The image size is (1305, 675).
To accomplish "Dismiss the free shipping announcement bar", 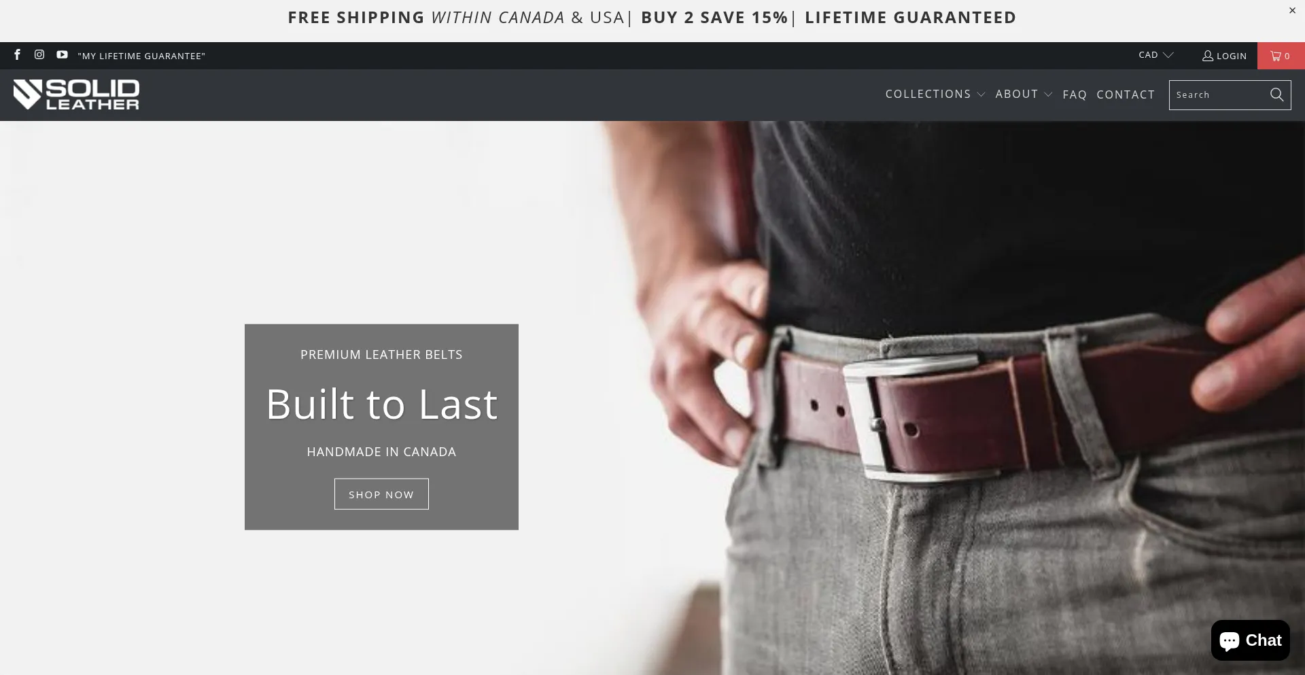I will 1292,10.
